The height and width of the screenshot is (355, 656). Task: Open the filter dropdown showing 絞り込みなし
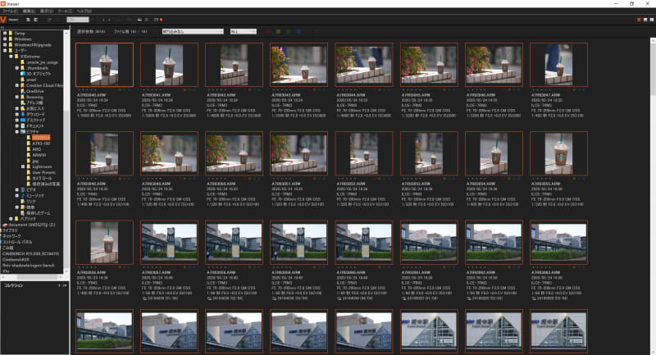click(193, 31)
